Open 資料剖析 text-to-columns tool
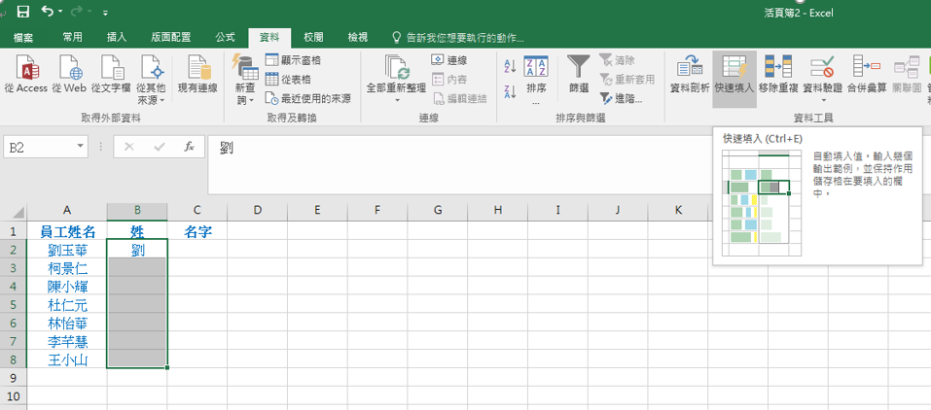Viewport: 931px width, 410px height. click(x=690, y=75)
